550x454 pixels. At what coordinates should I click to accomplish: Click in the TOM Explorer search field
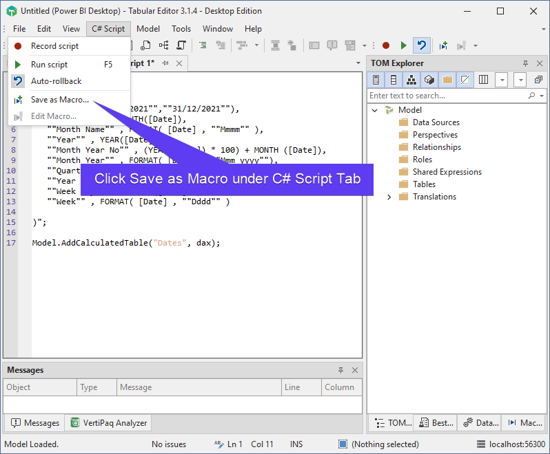point(447,96)
